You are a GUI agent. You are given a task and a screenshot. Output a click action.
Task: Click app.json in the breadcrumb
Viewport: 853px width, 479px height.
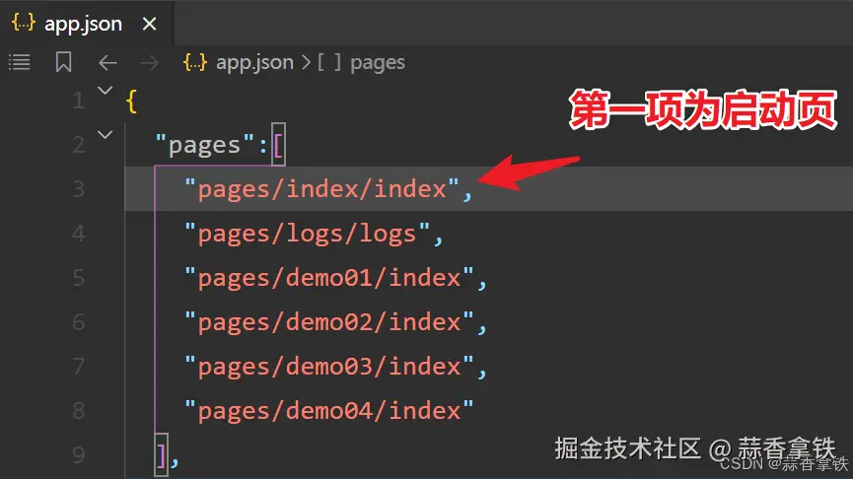254,62
